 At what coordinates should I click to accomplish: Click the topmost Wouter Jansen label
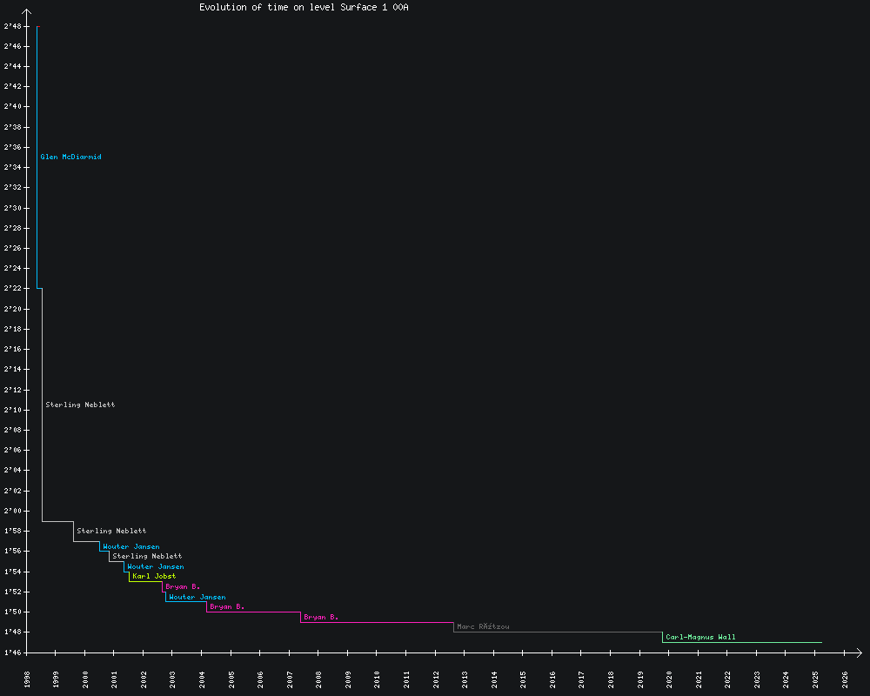pyautogui.click(x=131, y=546)
